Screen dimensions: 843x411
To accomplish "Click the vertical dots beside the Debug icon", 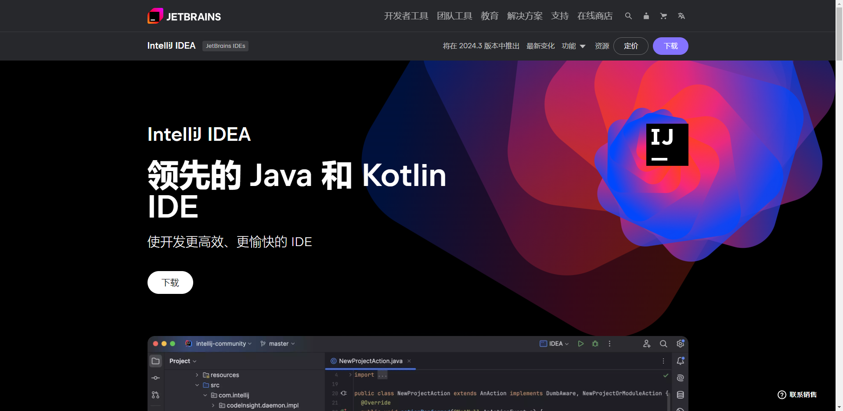I will (x=609, y=343).
